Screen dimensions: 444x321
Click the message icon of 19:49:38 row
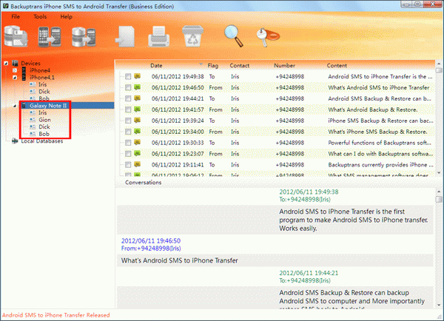(x=138, y=76)
